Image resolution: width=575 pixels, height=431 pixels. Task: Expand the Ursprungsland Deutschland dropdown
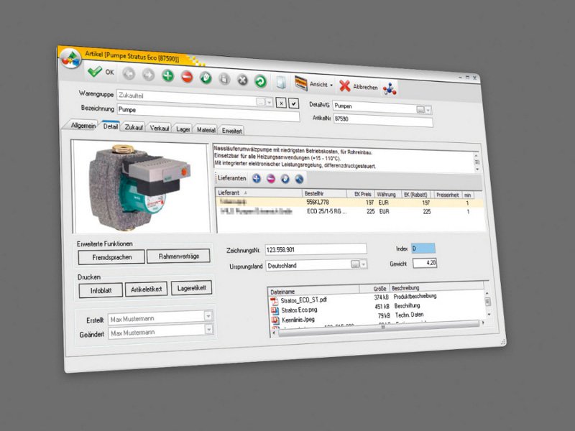[364, 264]
